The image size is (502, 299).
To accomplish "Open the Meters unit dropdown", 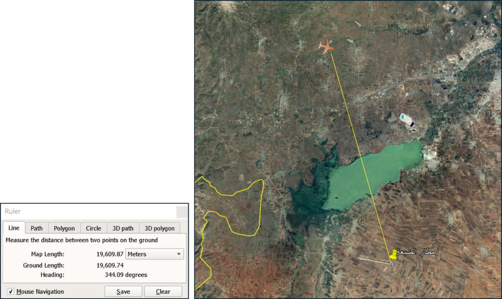I will point(154,254).
